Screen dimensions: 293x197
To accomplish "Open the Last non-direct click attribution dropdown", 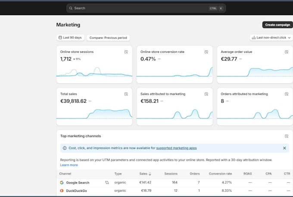I will tap(271, 38).
